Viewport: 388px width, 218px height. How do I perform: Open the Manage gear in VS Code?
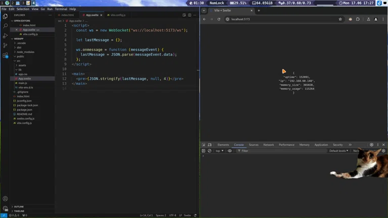pos(6,208)
